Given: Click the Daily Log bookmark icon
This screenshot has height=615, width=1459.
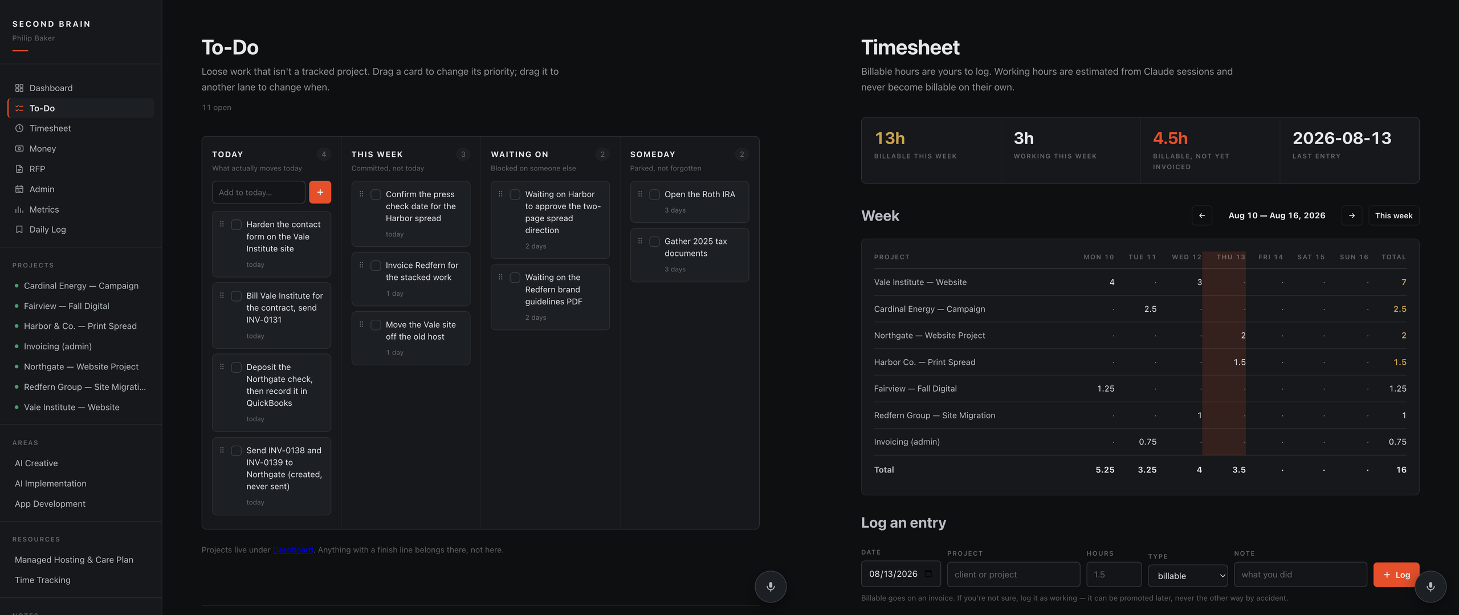Looking at the screenshot, I should 19,230.
